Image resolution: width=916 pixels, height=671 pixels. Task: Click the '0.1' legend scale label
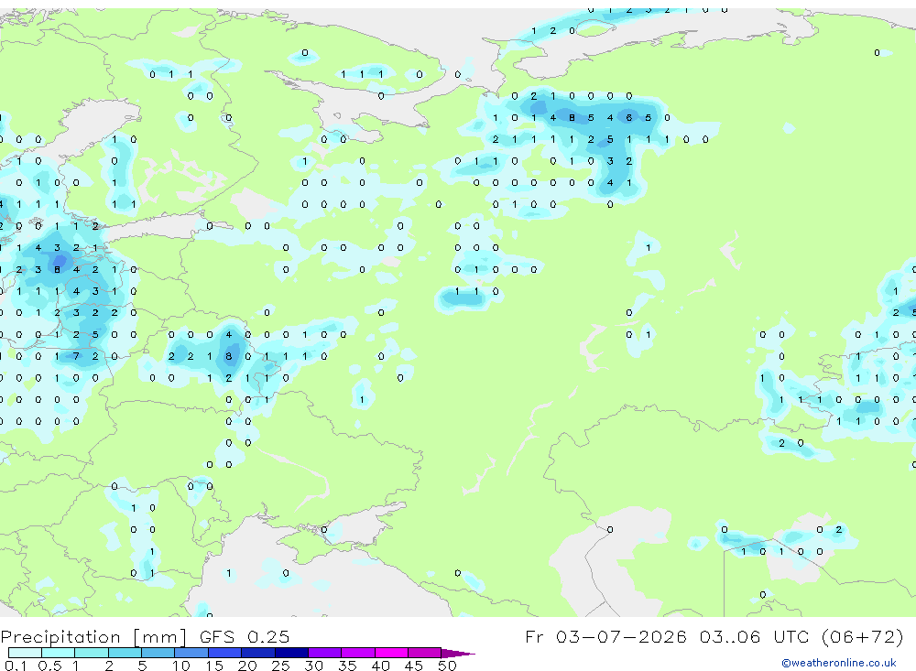pos(16,666)
